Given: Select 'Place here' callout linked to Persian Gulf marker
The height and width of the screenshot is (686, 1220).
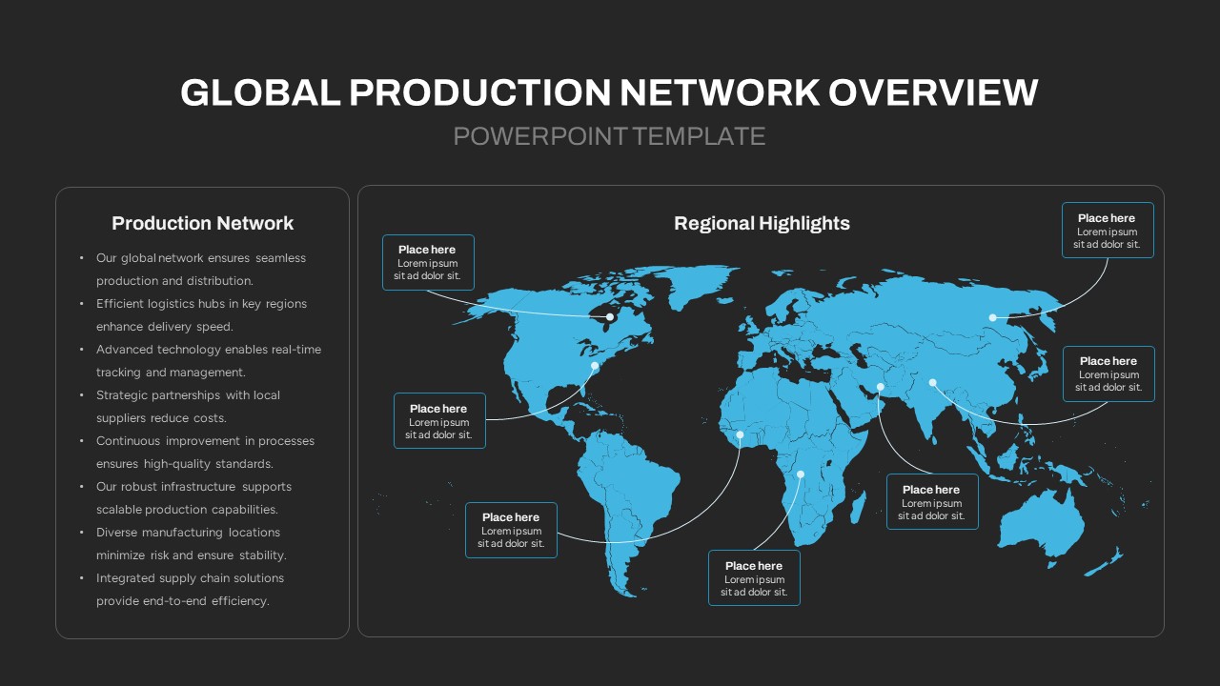Looking at the screenshot, I should coord(932,502).
